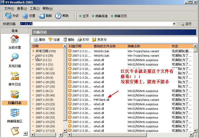Screen dimensions: 199x138
Task: Select the 当前设置 house icon
Action: 15,39
